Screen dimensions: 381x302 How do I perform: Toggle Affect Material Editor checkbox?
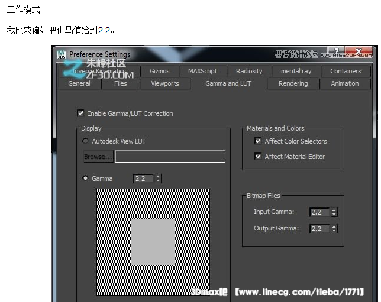pos(258,157)
